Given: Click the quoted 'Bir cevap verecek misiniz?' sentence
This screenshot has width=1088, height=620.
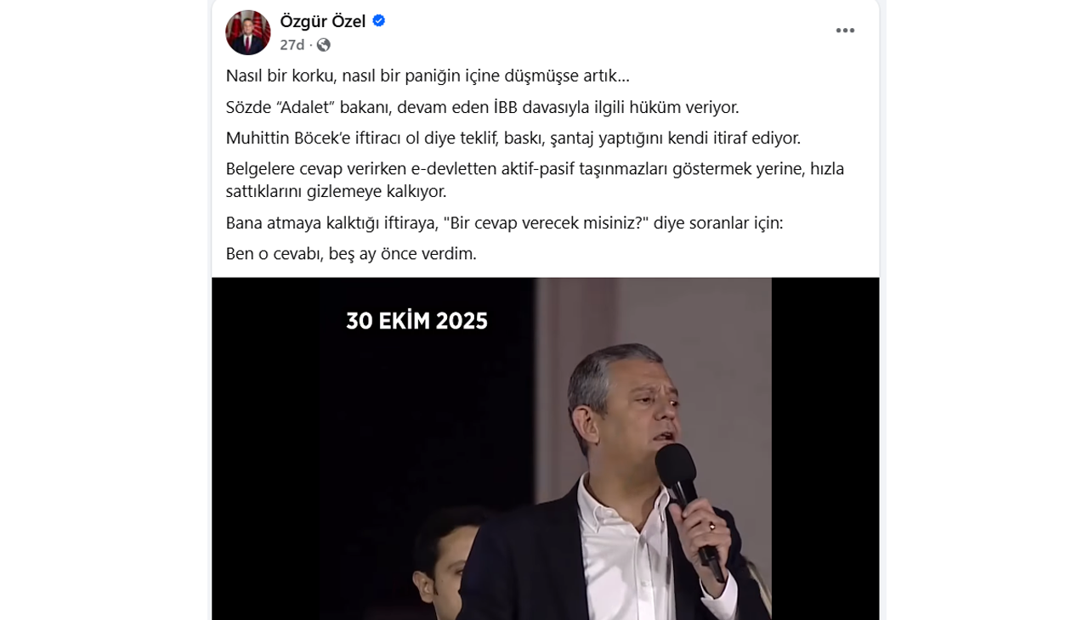Looking at the screenshot, I should (504, 223).
